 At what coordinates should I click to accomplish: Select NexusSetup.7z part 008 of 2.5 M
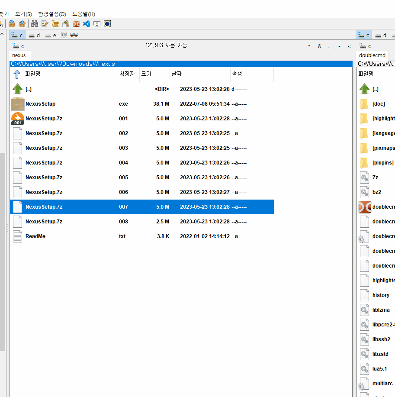pyautogui.click(x=142, y=222)
